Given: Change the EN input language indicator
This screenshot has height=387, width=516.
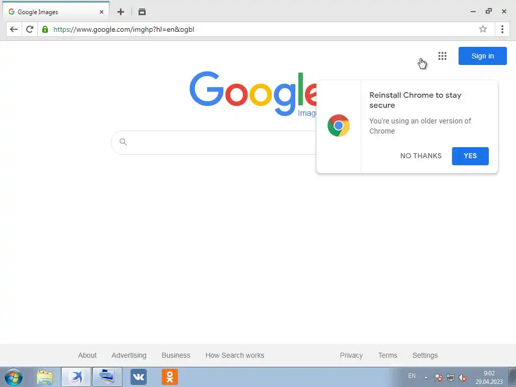Looking at the screenshot, I should pos(412,376).
